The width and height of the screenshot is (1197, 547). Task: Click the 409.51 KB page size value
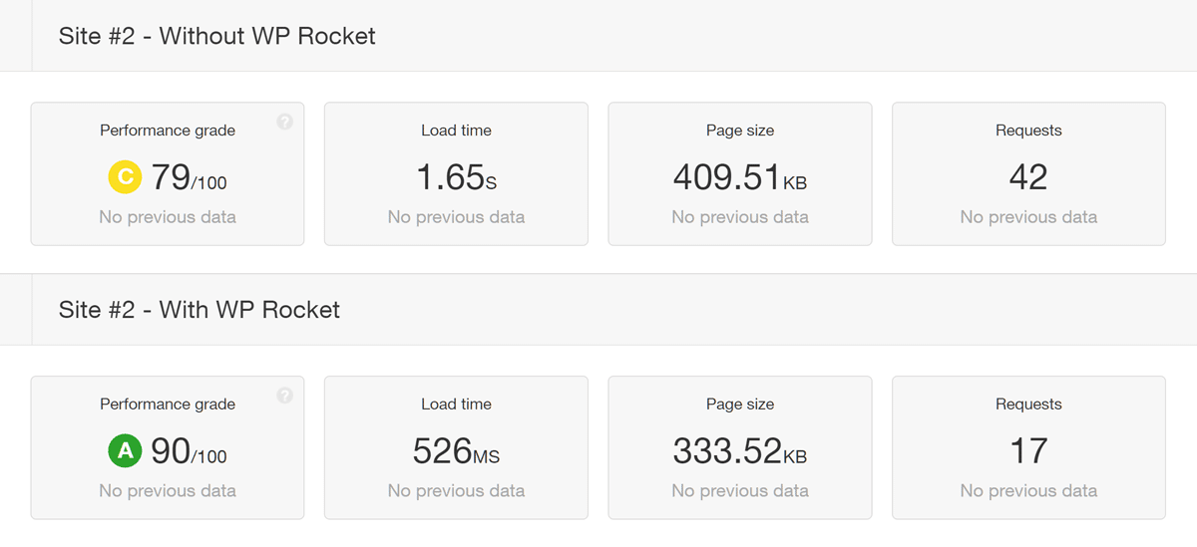tap(740, 178)
